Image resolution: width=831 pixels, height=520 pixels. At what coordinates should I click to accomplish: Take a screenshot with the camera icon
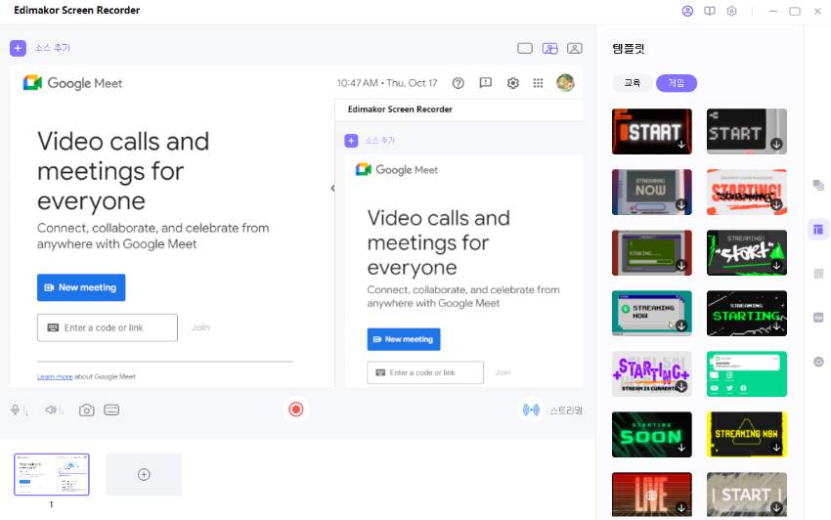(x=87, y=411)
